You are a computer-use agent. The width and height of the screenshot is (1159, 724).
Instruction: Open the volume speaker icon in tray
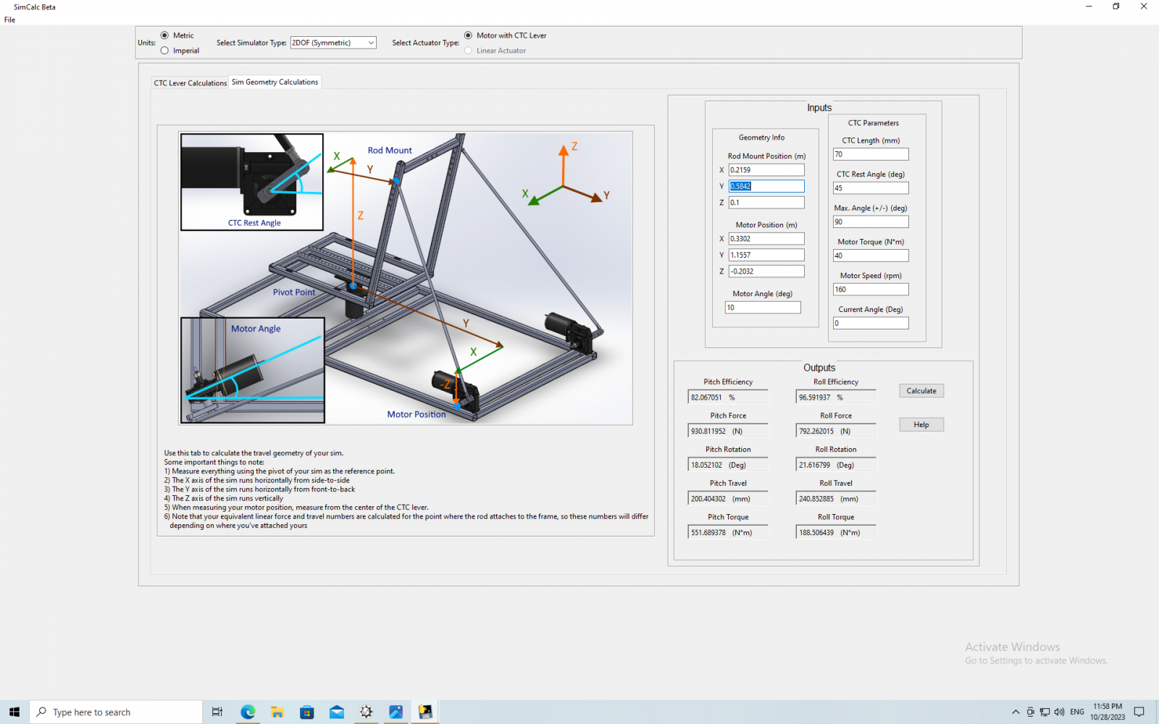[1060, 712]
